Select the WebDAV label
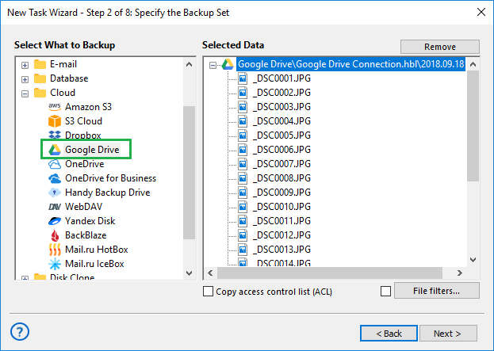This screenshot has width=494, height=351. (x=83, y=207)
